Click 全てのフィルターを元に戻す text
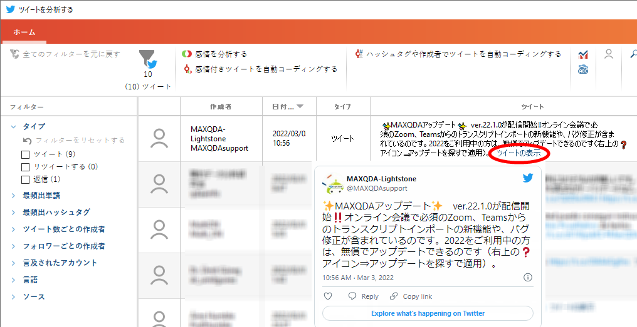This screenshot has height=327, width=637. (71, 54)
